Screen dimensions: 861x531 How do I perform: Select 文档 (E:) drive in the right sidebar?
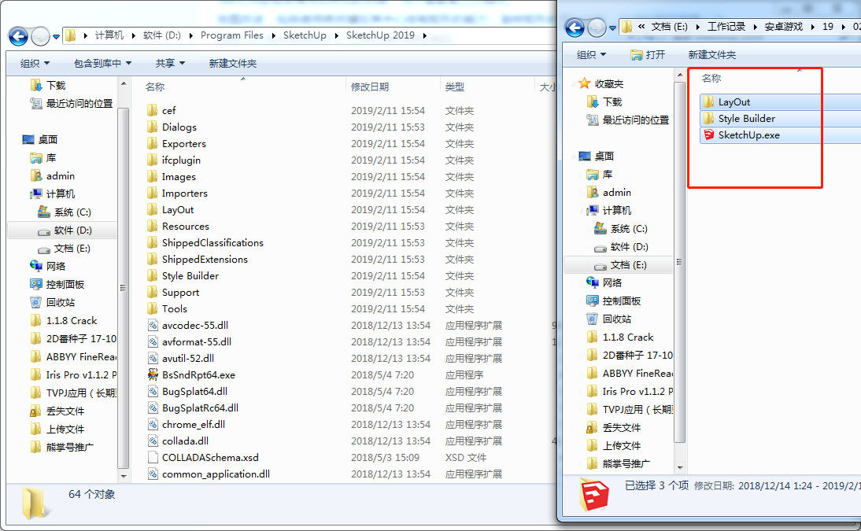pos(628,265)
